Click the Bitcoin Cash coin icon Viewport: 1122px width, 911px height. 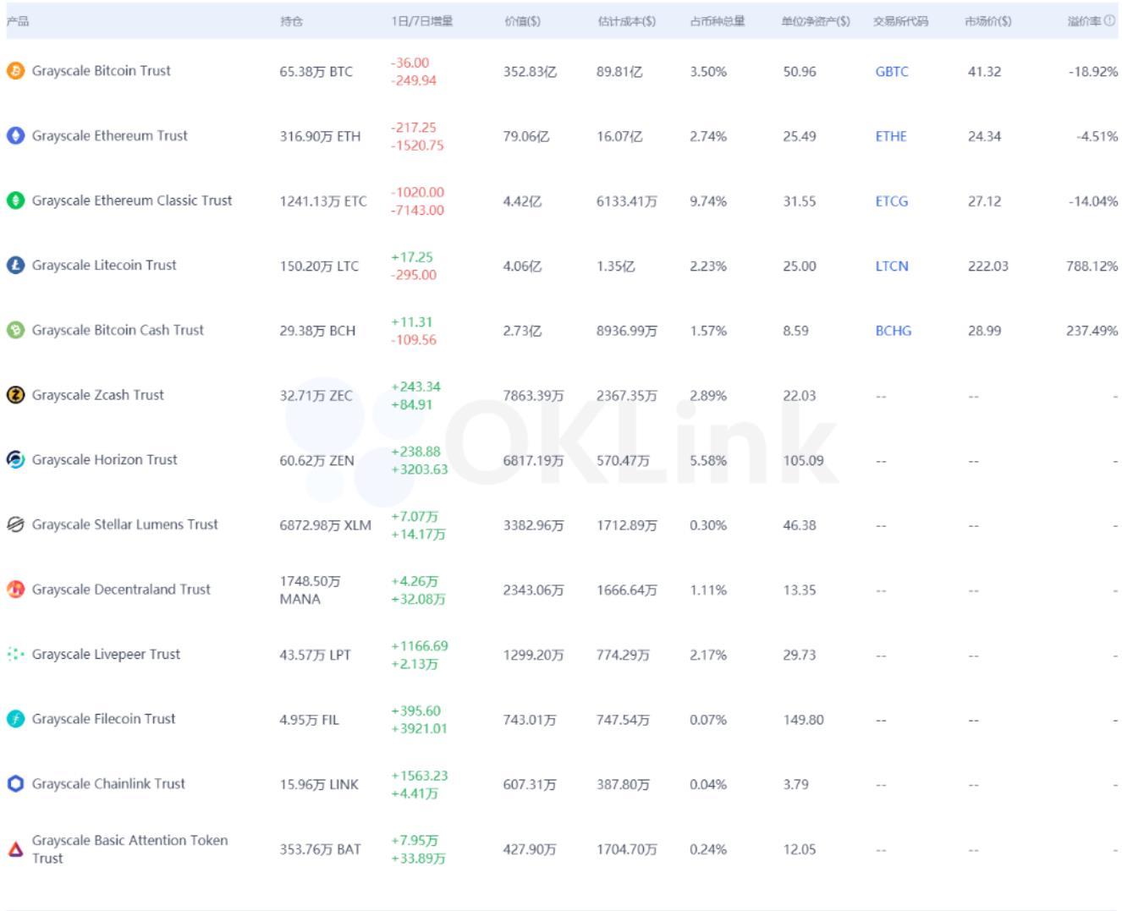pyautogui.click(x=15, y=330)
